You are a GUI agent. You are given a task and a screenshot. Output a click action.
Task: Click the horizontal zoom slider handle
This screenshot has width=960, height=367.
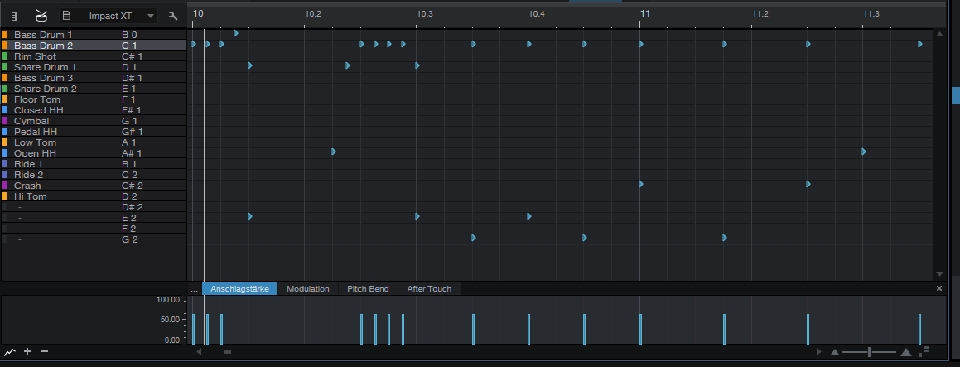(x=870, y=352)
